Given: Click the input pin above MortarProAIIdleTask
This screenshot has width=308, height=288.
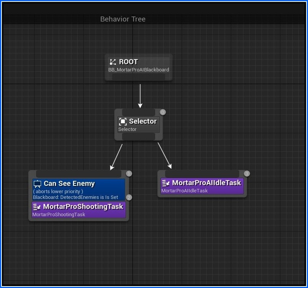Looking at the screenshot, I should point(202,174).
